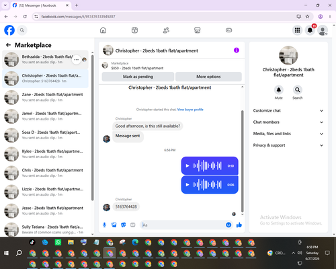Image resolution: width=336 pixels, height=269 pixels.
Task: Click Mark as pending button
Action: pyautogui.click(x=138, y=77)
